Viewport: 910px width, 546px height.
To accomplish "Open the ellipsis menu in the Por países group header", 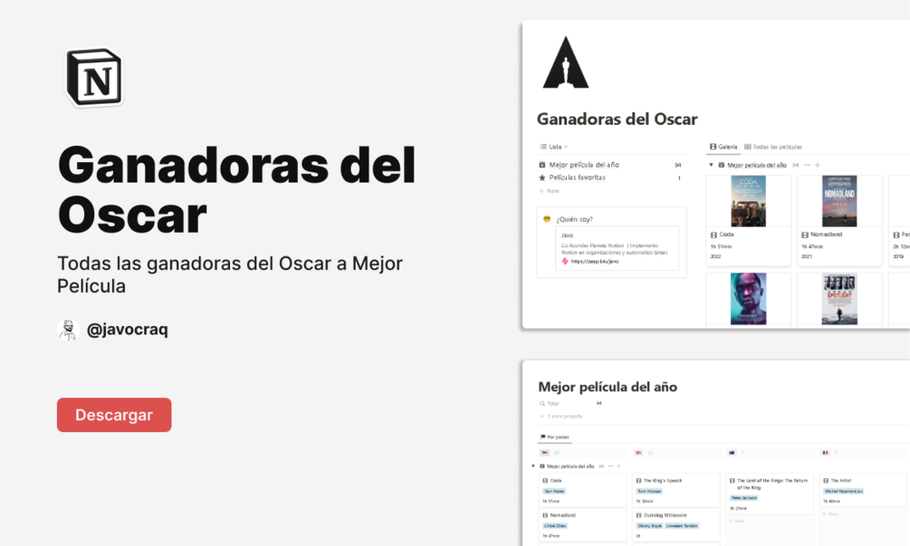I will click(610, 466).
